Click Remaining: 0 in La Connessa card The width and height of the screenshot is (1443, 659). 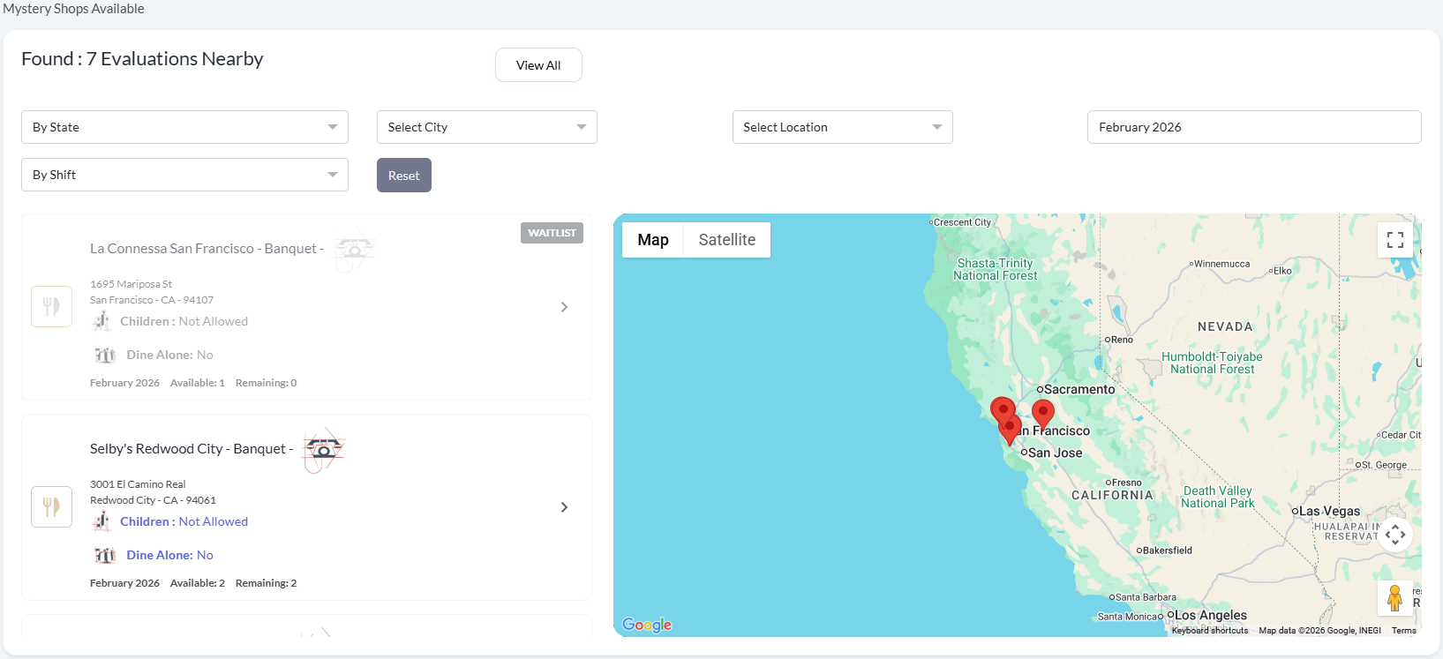[266, 383]
